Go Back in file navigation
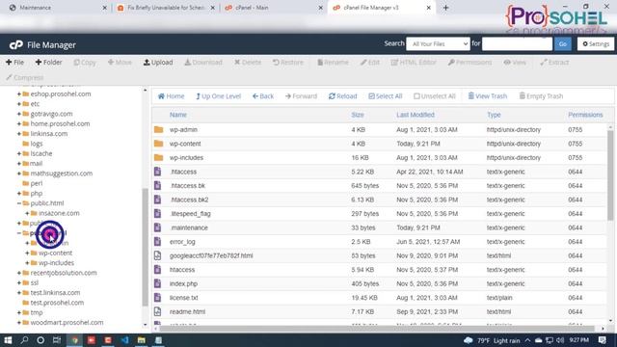Screen dimensions: 617x347 click(263, 96)
